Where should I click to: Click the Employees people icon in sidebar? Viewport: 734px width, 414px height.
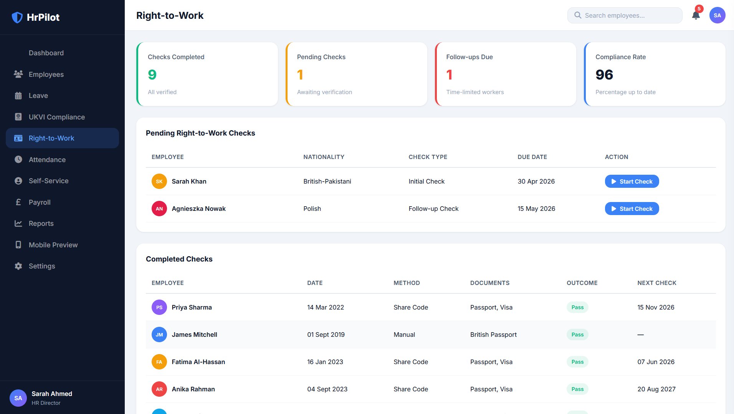(x=18, y=74)
